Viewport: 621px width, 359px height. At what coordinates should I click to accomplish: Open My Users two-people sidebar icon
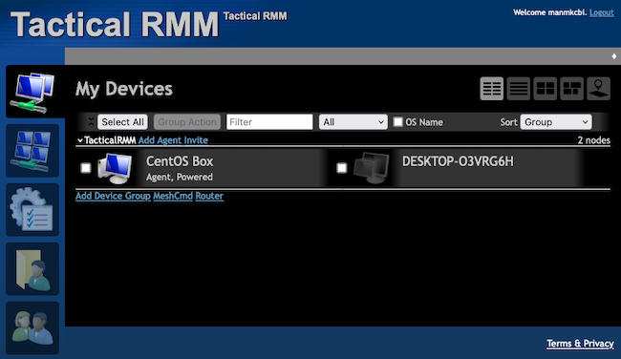coord(32,328)
